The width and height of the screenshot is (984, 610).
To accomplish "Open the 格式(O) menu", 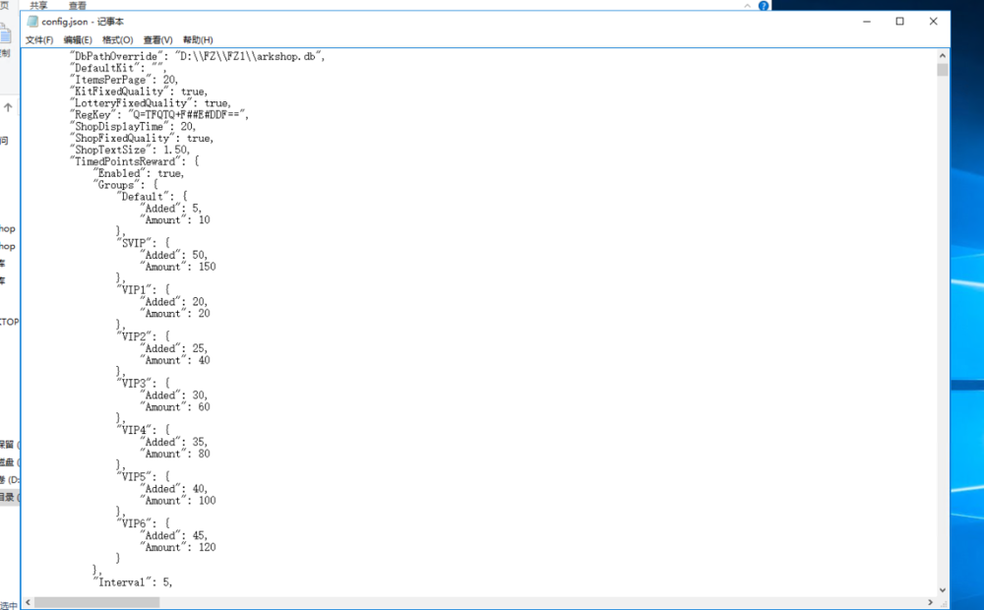I will tap(118, 39).
